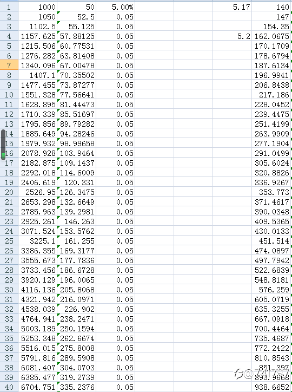Image resolution: width=292 pixels, height=392 pixels.
Task: Select cell 409.5365
Action: [x=271, y=221]
